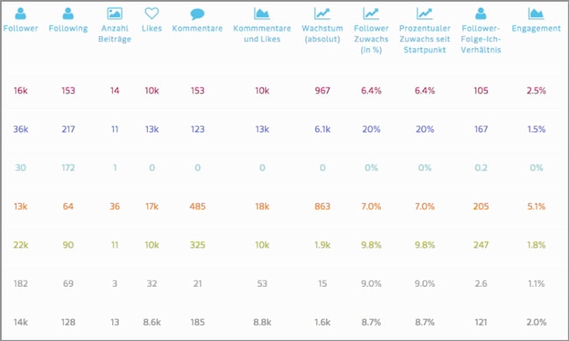The image size is (569, 341).
Task: Click the Kommentare und Likes chart icon
Action: point(262,13)
